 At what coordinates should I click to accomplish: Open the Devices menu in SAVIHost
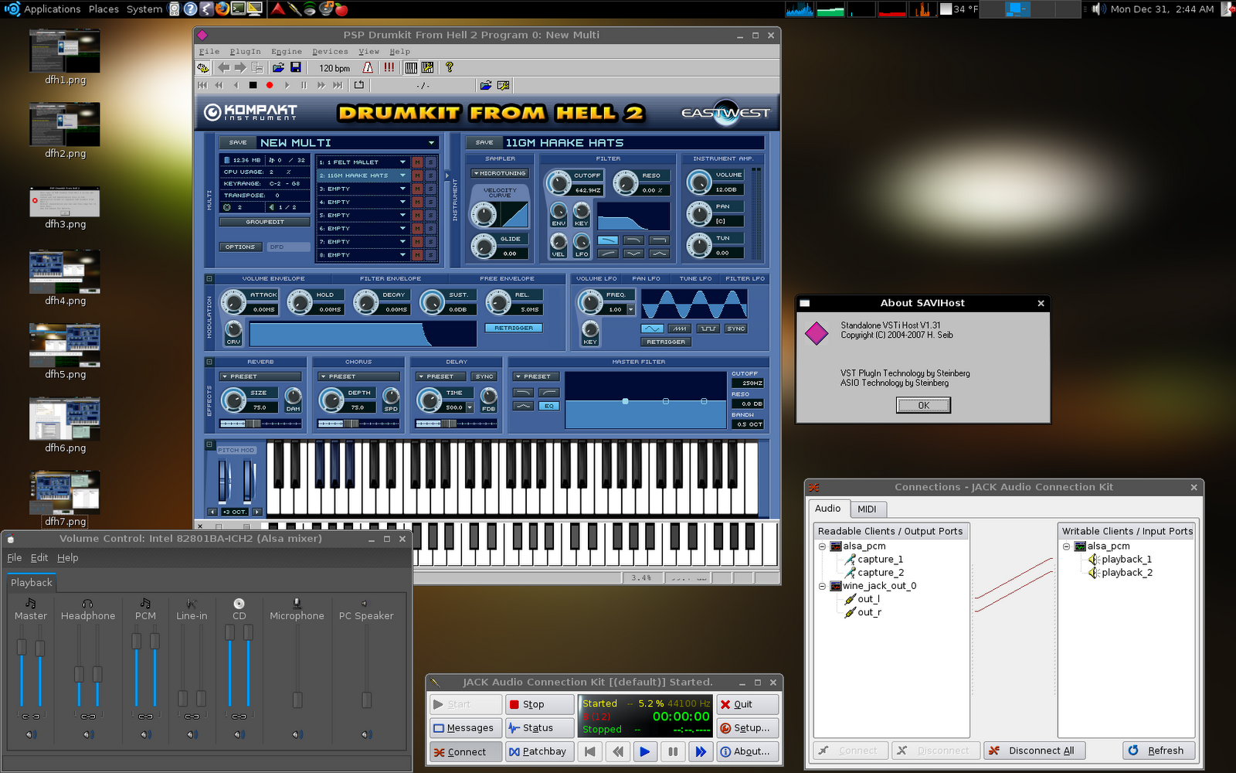(330, 52)
